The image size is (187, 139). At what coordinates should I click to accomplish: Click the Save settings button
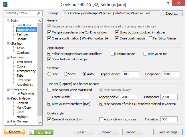168,132
